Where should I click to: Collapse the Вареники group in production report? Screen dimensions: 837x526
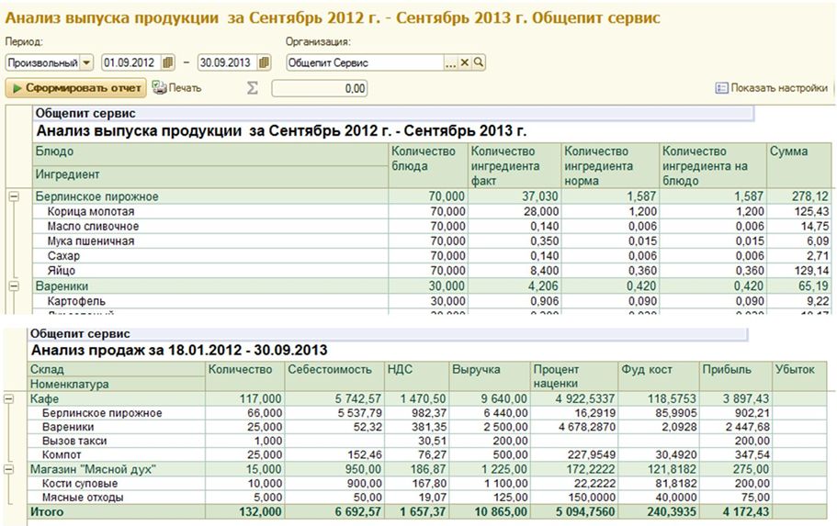(x=14, y=286)
